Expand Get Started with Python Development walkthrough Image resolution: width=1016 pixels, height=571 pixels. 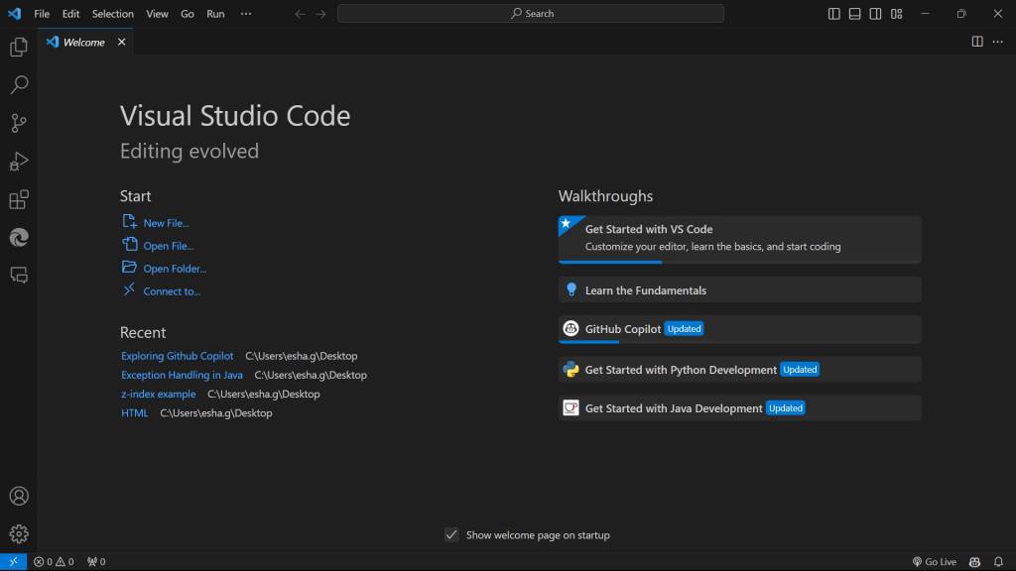coord(738,368)
